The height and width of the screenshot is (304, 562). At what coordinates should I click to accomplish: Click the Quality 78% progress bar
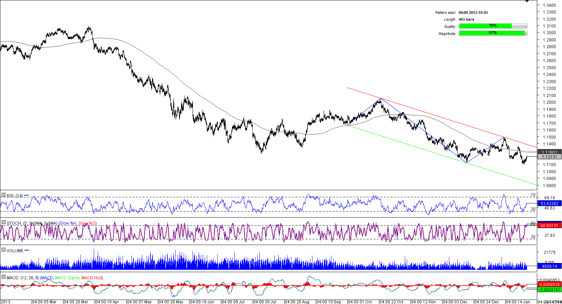[493, 26]
